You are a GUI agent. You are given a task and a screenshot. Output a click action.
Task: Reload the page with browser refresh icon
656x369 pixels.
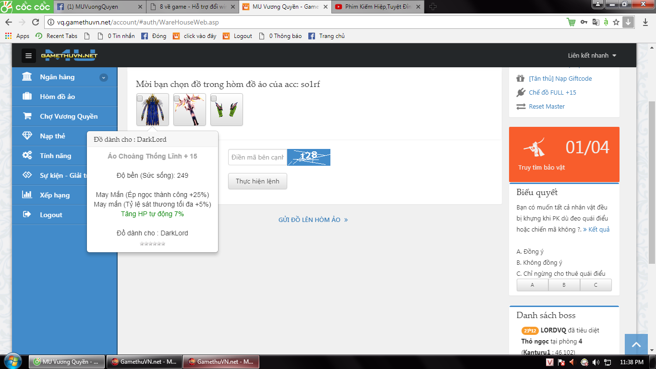coord(36,22)
